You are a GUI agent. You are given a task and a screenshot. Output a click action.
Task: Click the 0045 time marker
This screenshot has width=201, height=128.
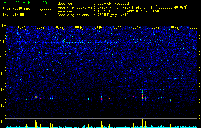tap(98, 28)
